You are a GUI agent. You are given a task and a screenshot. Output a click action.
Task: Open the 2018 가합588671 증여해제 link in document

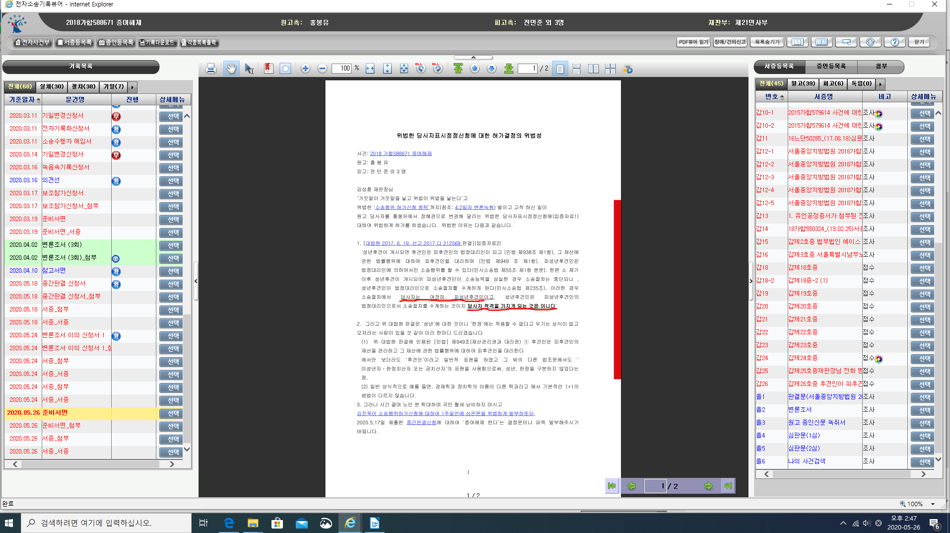coord(401,153)
